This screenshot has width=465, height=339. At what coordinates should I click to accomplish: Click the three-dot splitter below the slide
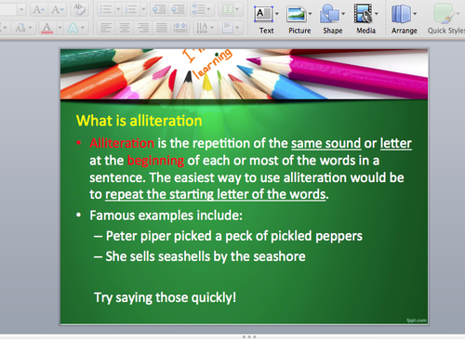248,336
